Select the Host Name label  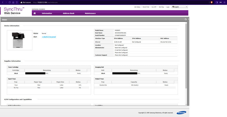(x=98, y=33)
